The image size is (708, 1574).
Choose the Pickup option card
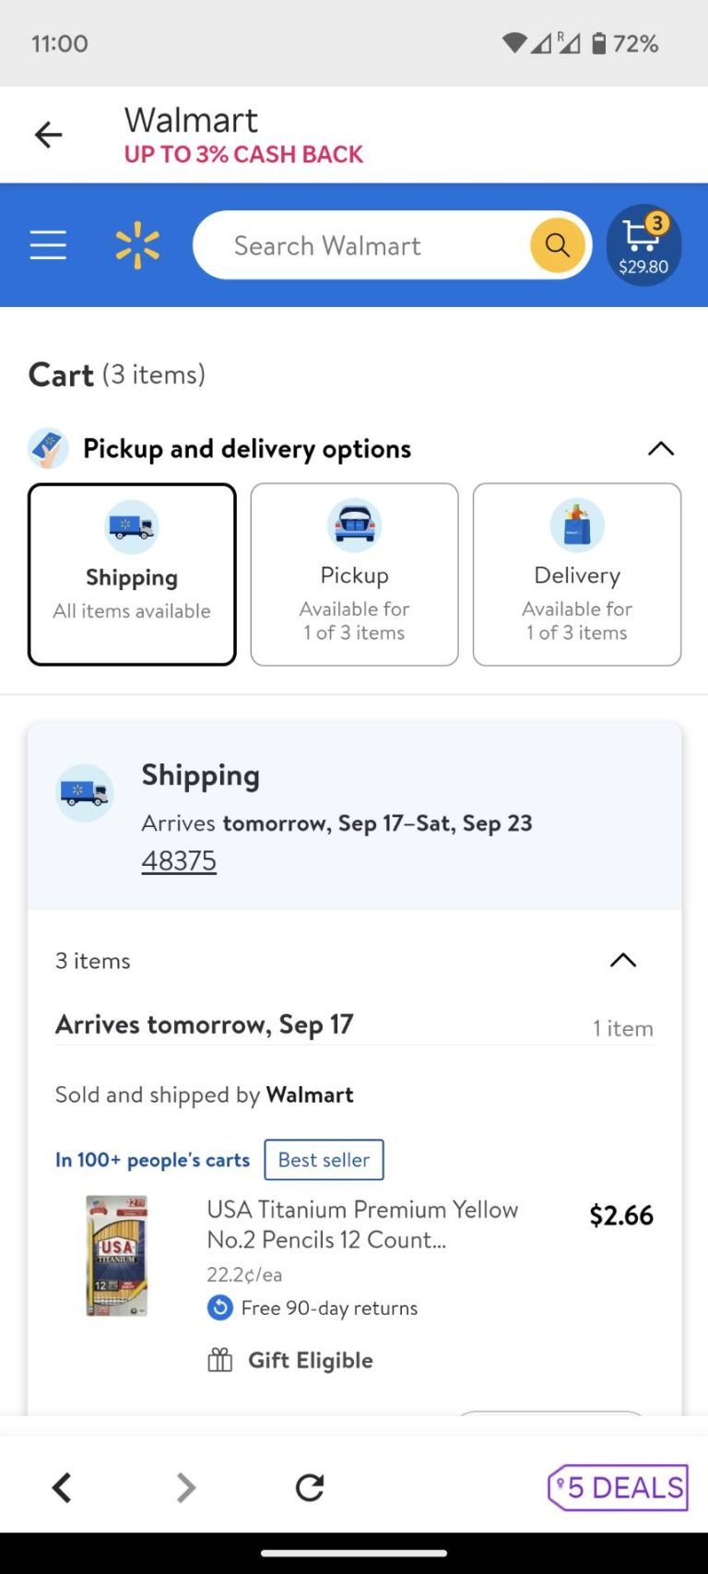click(354, 574)
